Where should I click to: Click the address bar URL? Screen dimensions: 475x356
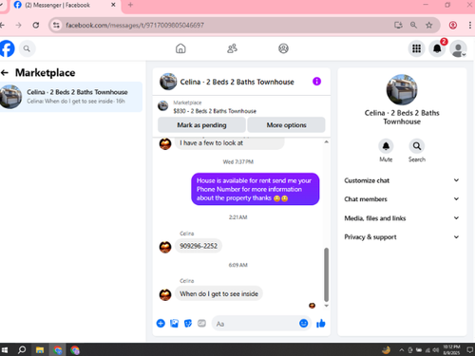[x=135, y=25]
